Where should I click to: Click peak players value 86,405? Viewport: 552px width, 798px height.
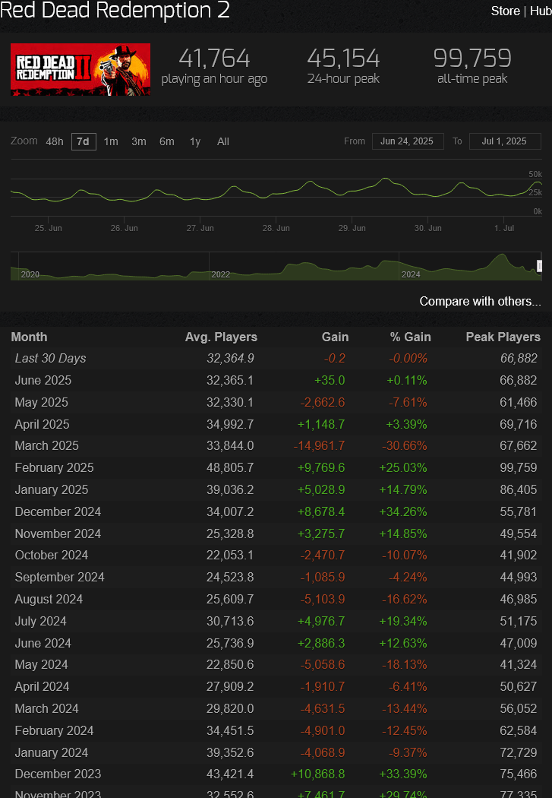click(519, 489)
